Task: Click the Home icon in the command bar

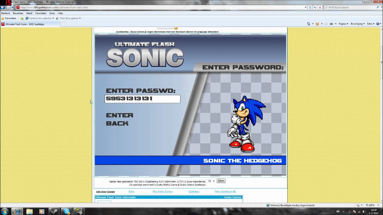Action: (x=308, y=24)
